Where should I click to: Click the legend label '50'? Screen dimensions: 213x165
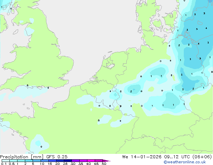tap(104, 164)
